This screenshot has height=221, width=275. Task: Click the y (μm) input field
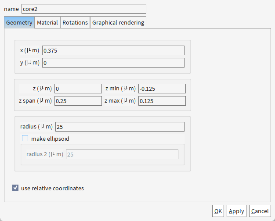(113, 63)
